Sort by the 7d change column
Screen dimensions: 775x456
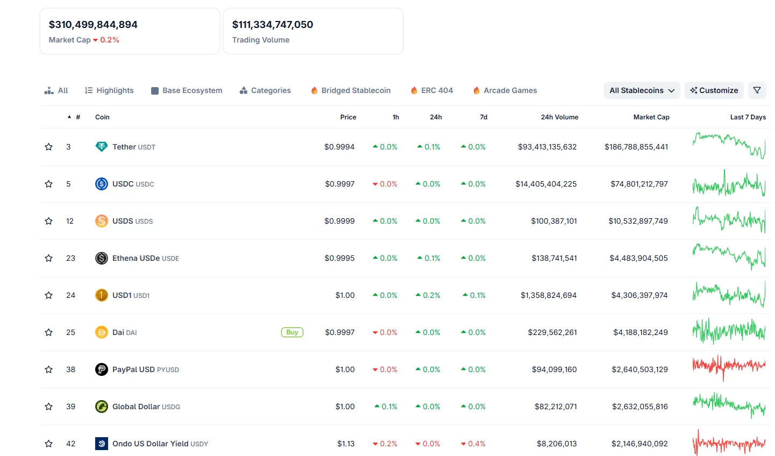(484, 117)
